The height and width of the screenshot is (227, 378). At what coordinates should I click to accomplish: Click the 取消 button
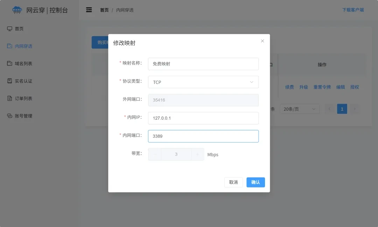click(x=233, y=183)
